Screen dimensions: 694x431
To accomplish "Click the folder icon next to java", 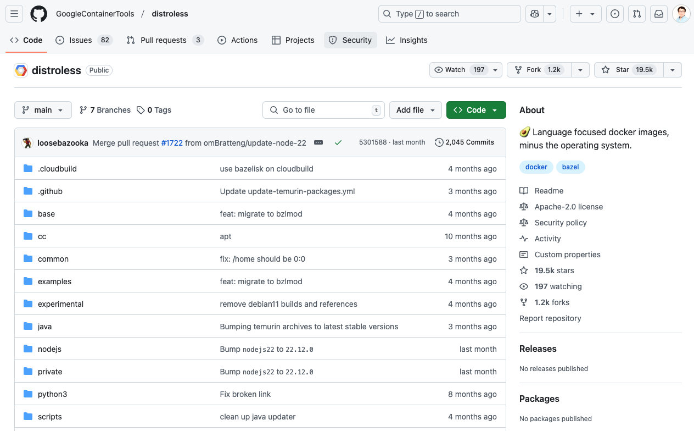I will 28,327.
